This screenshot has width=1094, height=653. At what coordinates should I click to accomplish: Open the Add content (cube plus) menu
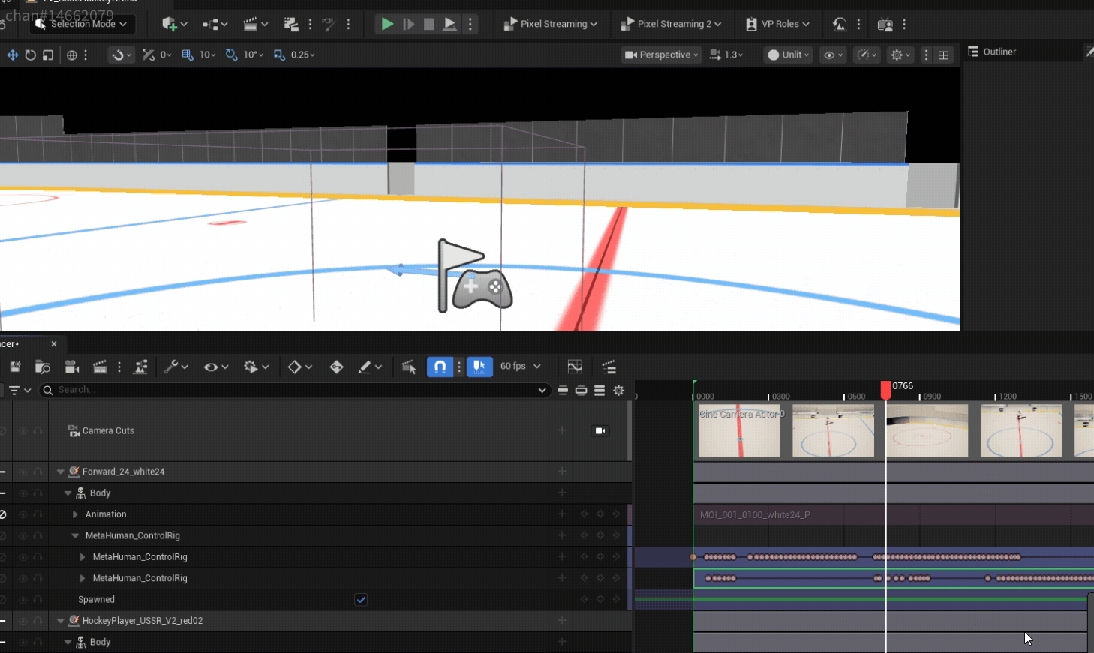[174, 24]
